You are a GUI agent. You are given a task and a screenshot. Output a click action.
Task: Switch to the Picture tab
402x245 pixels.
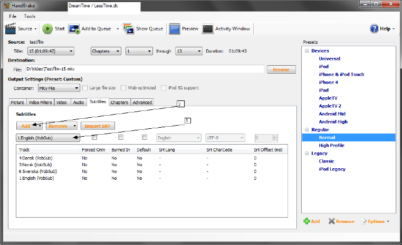coord(17,103)
